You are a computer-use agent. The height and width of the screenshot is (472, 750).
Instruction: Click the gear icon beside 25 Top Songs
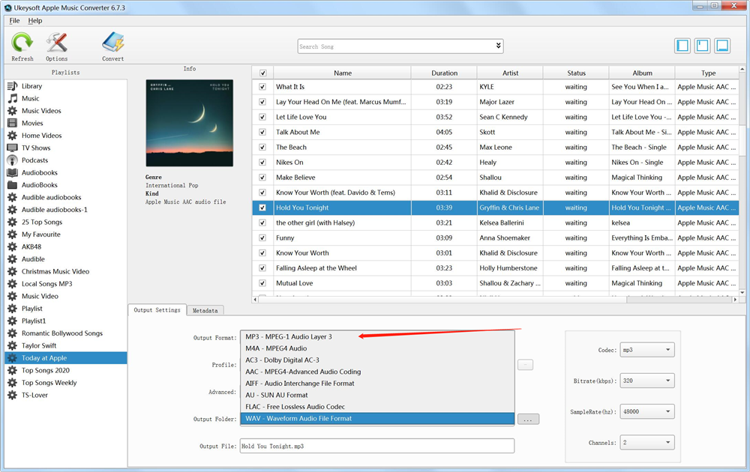point(13,223)
